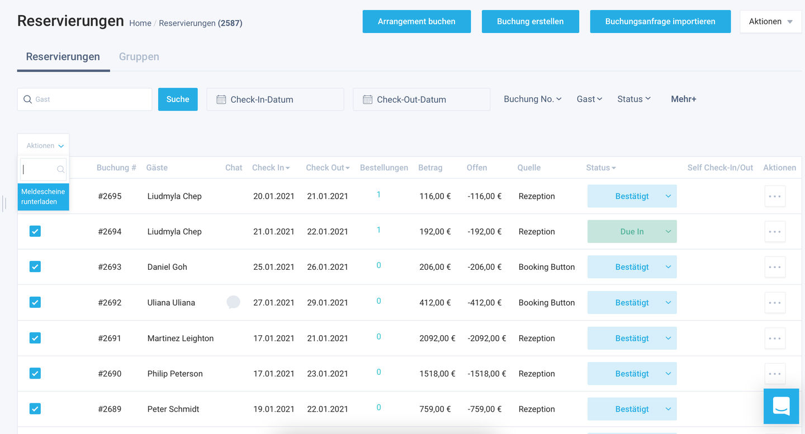Image resolution: width=805 pixels, height=434 pixels.
Task: Click the calendar icon in Check-Out-Datum
Action: click(x=367, y=99)
